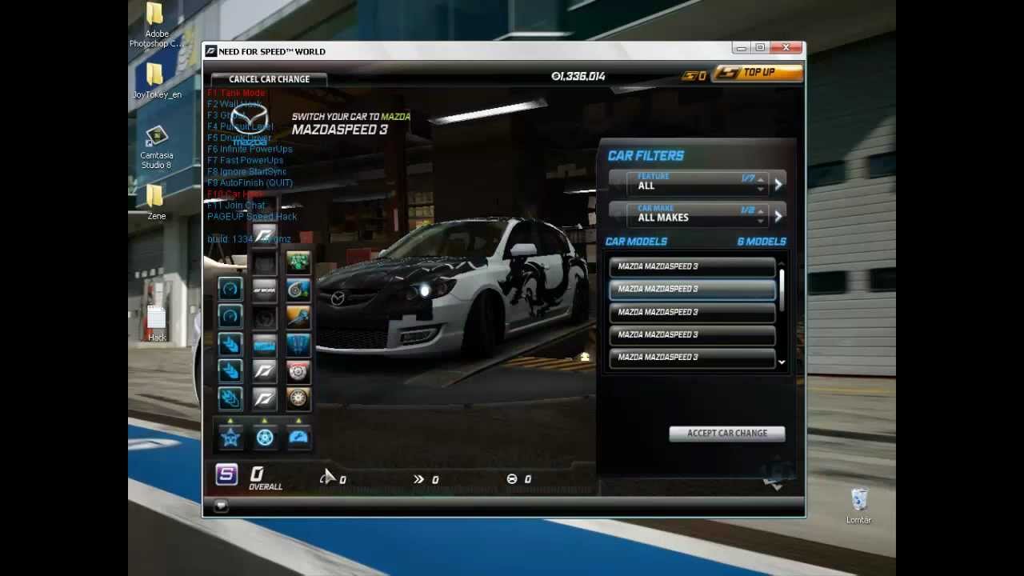Click the "6 MODELS" count label
The image size is (1024, 576).
tap(762, 241)
